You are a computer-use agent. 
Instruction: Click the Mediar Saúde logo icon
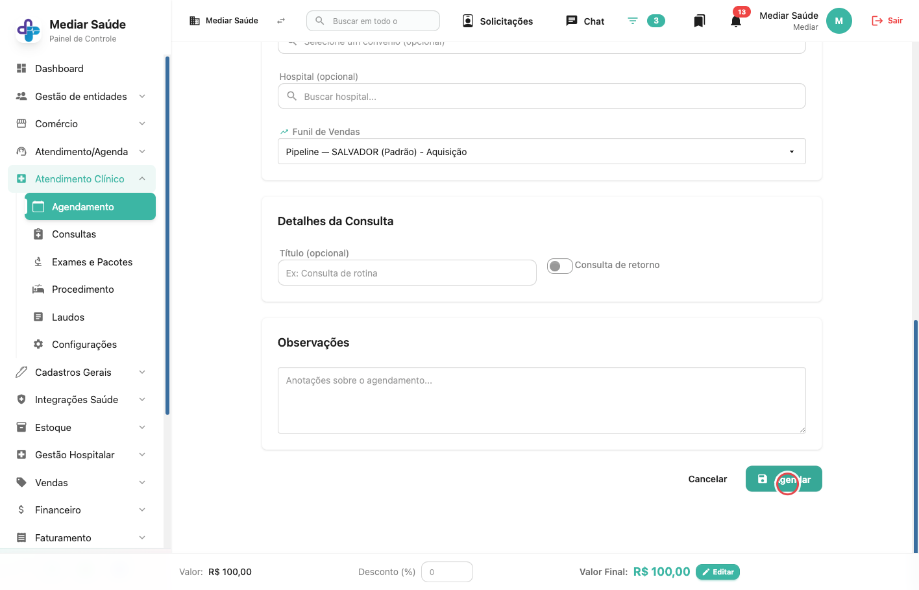pyautogui.click(x=28, y=30)
